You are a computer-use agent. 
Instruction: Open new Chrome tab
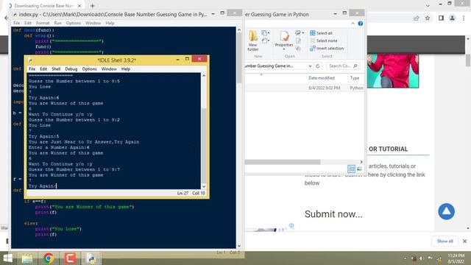[x=93, y=6]
